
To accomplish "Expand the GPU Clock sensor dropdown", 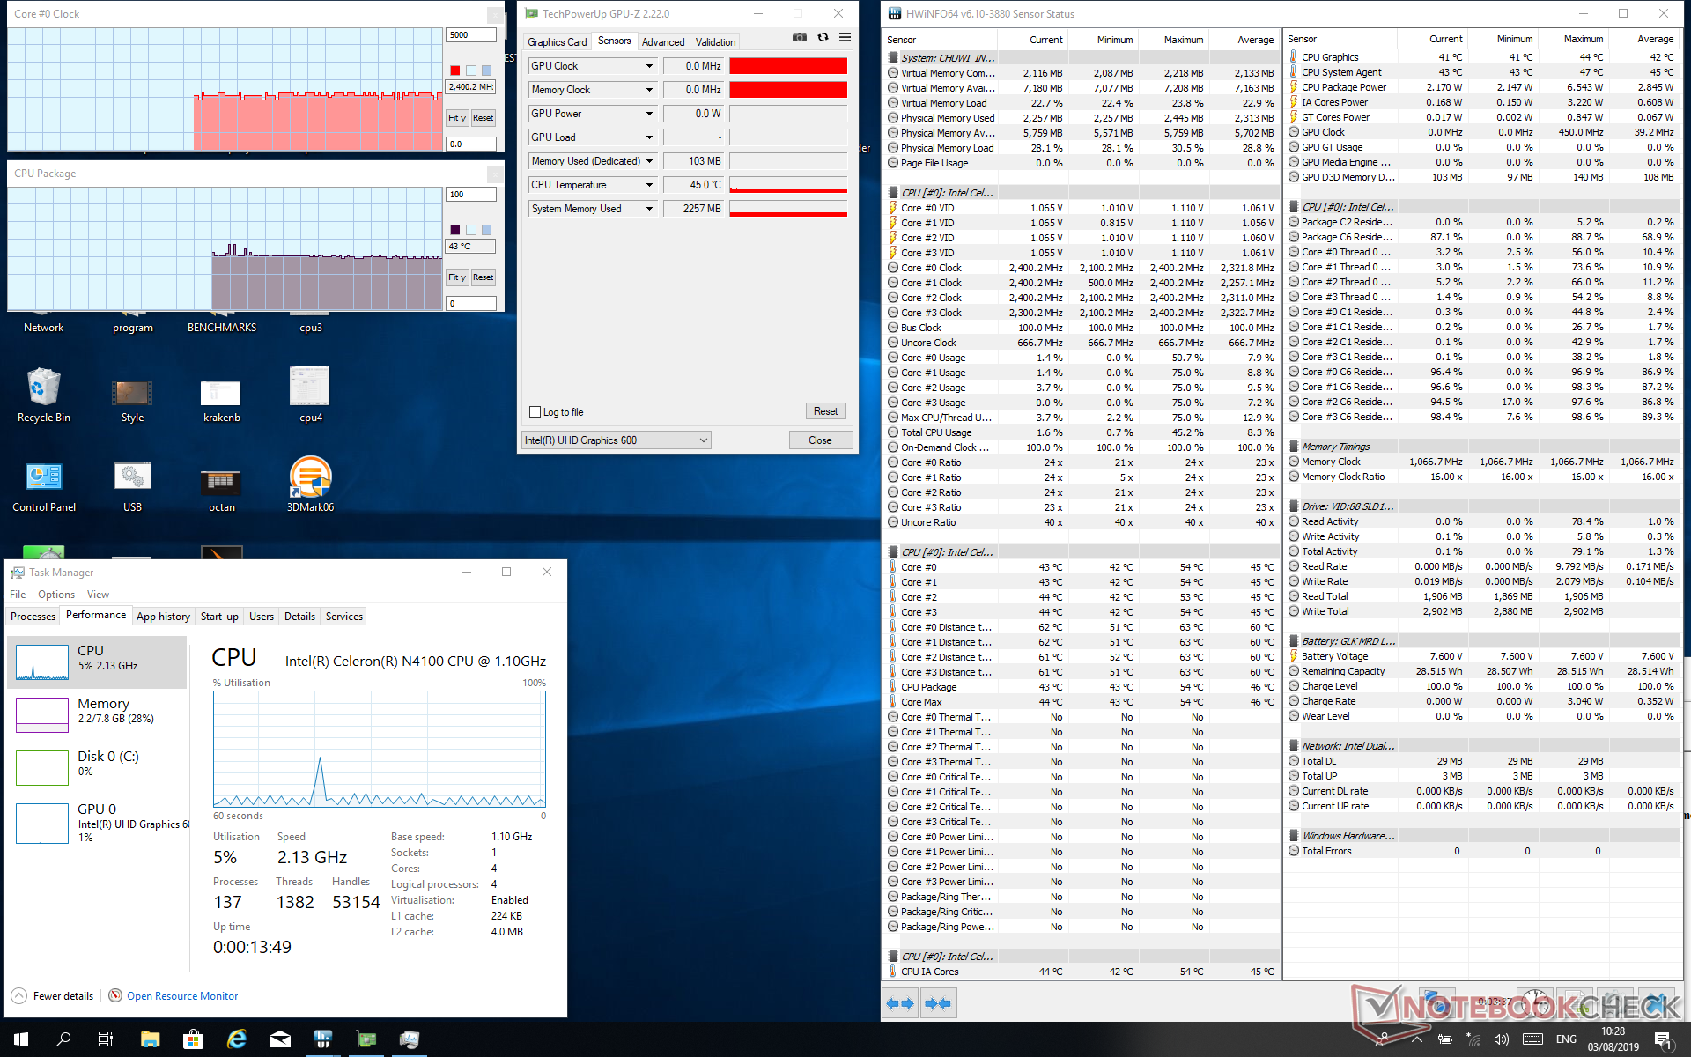I will click(x=649, y=66).
